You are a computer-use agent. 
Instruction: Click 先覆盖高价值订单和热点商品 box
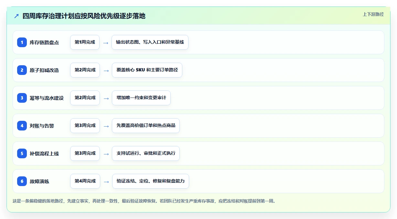[x=146, y=126]
